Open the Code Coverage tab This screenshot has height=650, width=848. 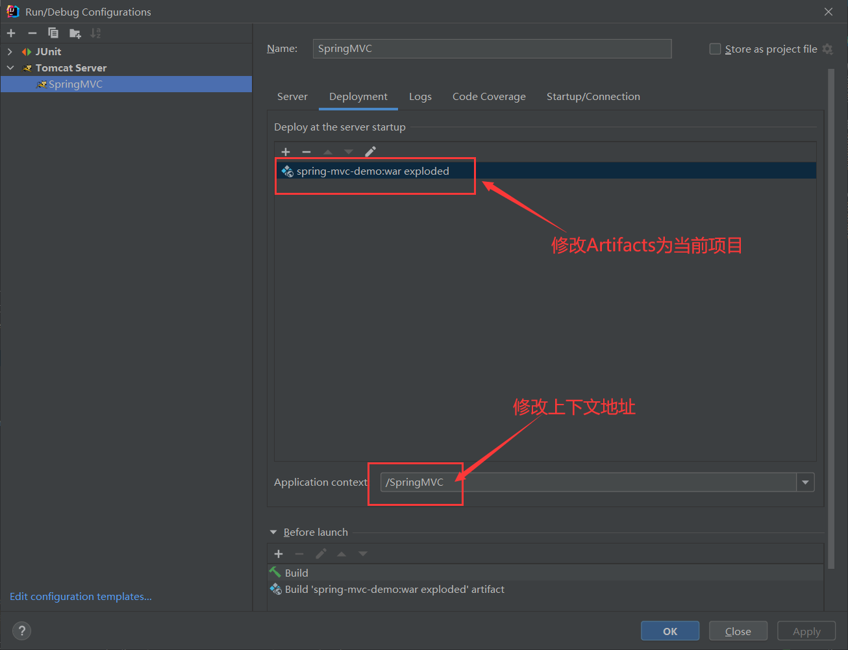pyautogui.click(x=489, y=97)
